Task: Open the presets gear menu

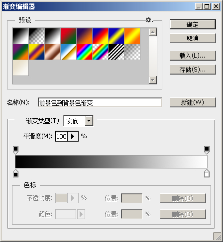Action: click(149, 20)
